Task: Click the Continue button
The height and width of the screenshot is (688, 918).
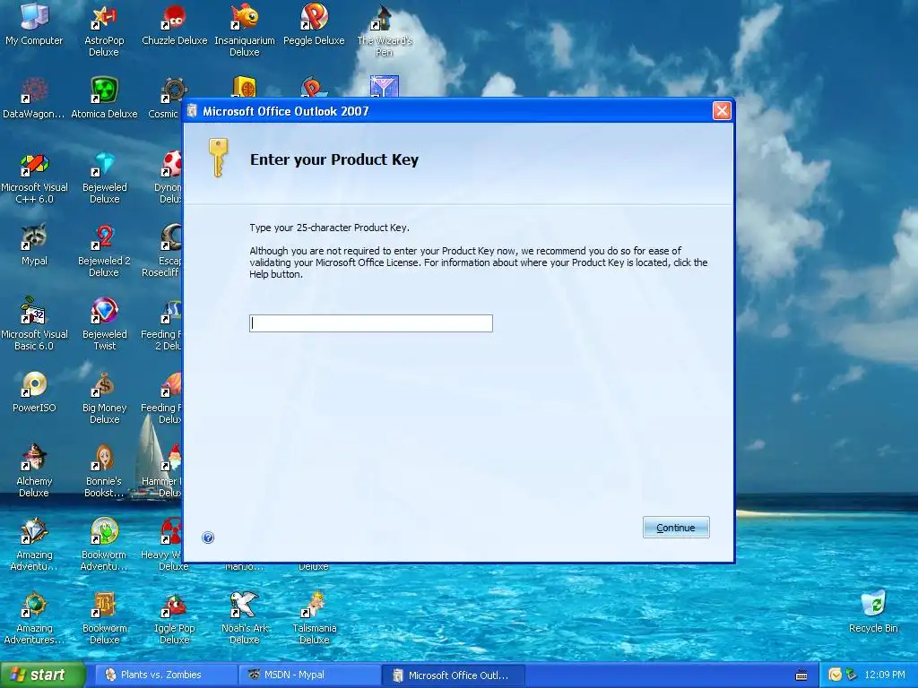Action: (676, 527)
